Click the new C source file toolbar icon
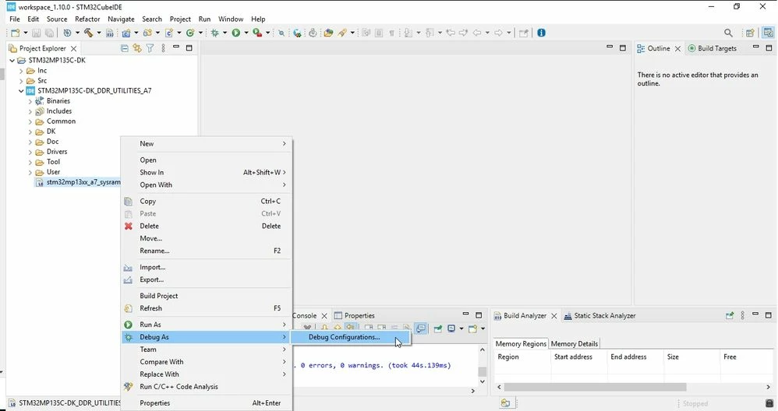The width and height of the screenshot is (778, 411). (169, 33)
